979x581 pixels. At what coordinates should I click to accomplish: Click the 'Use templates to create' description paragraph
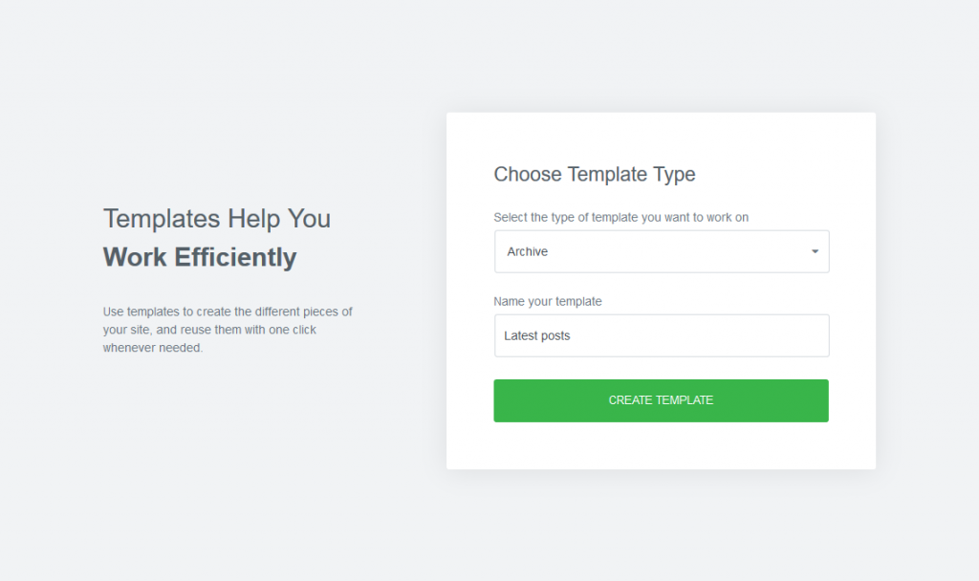click(x=228, y=330)
